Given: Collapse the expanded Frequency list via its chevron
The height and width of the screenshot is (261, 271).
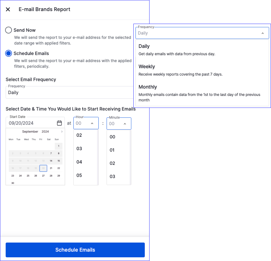Looking at the screenshot, I should click(x=263, y=33).
